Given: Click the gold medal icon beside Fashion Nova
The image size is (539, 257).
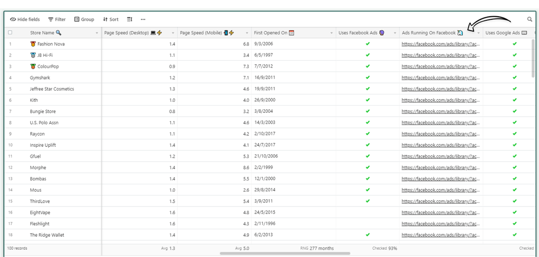Looking at the screenshot, I should tap(33, 44).
